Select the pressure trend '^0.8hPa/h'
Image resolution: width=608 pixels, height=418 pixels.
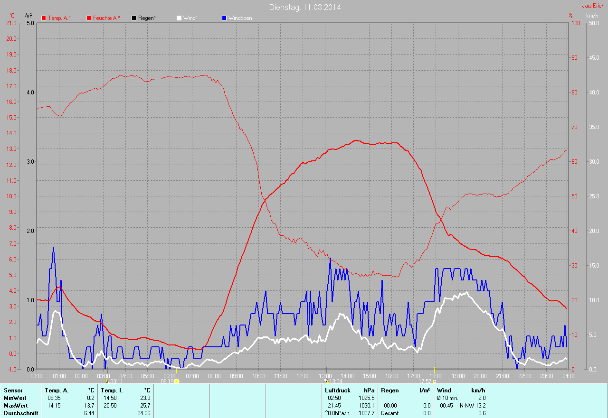337,413
